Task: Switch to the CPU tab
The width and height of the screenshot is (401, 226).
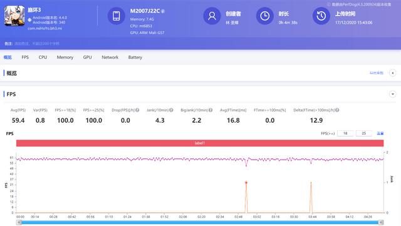Action: tap(43, 57)
